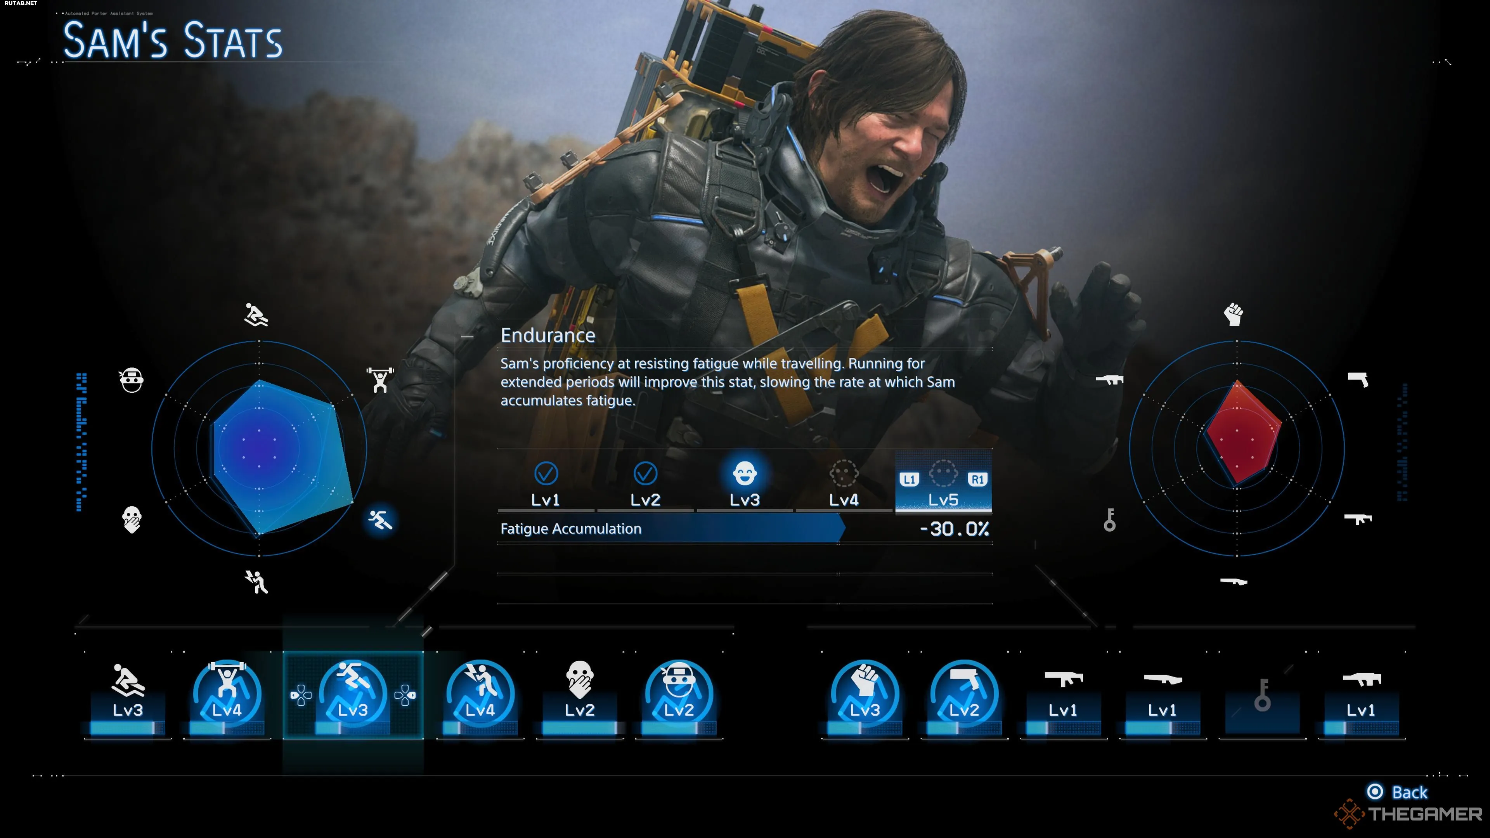Screen dimensions: 1490x838
Task: Click the Endurance heading
Action: pos(548,336)
